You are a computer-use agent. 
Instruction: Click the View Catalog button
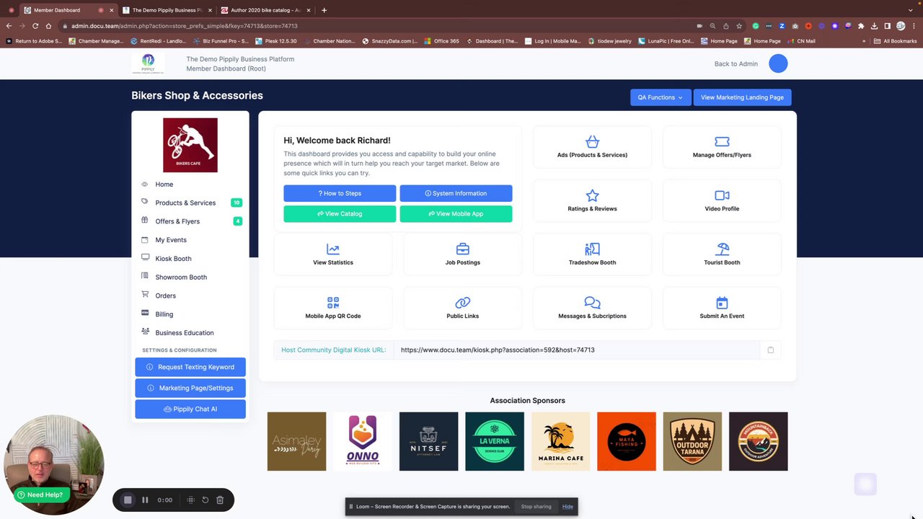point(340,214)
